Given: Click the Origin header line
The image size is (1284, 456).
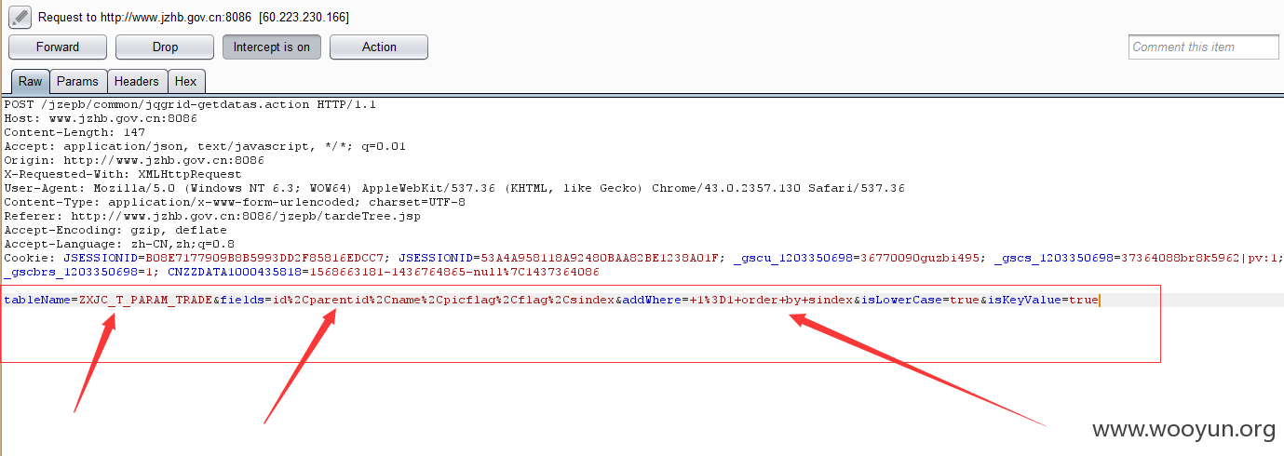Looking at the screenshot, I should click(134, 160).
